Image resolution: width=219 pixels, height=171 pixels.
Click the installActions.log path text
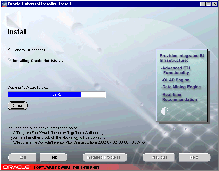point(58,133)
